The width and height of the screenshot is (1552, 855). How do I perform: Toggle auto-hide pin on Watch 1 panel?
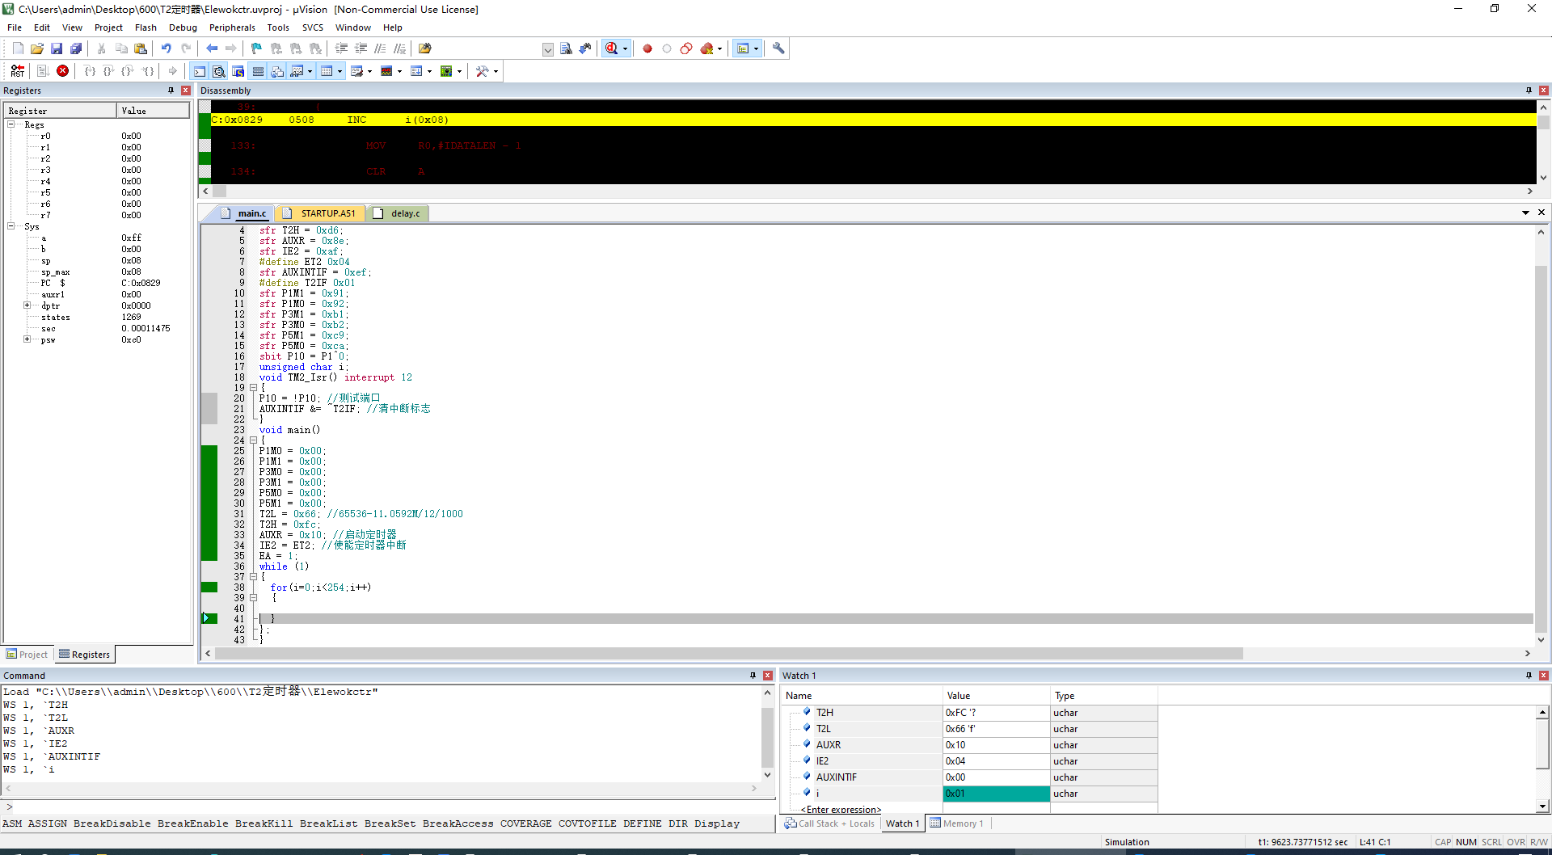[x=1529, y=676]
